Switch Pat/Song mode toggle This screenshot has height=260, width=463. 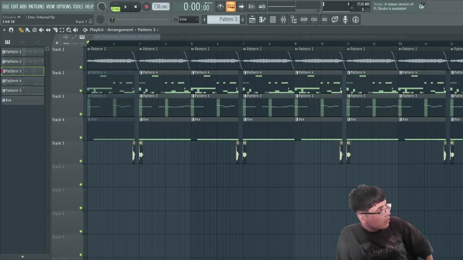pyautogui.click(x=115, y=7)
